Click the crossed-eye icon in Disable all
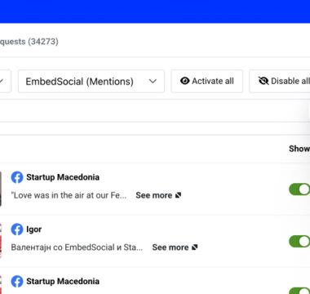Image resolution: width=310 pixels, height=294 pixels. click(263, 81)
